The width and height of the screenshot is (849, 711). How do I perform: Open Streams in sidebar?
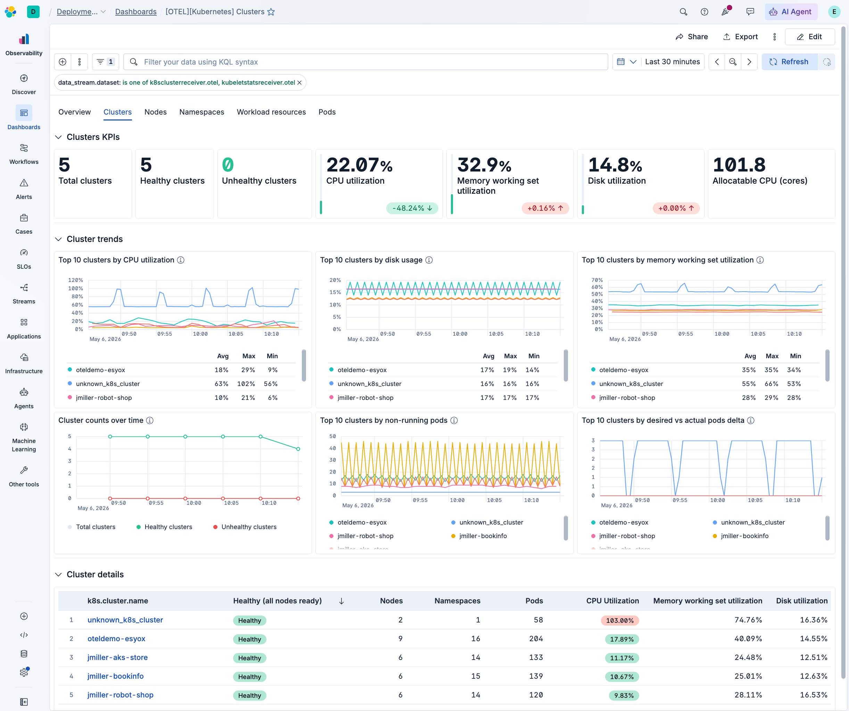(x=24, y=294)
